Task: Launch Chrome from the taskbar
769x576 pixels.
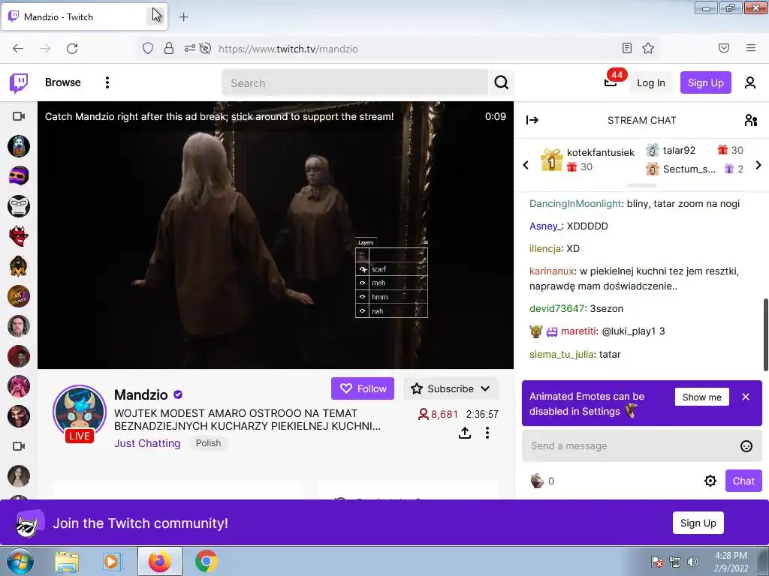Action: coord(207,561)
